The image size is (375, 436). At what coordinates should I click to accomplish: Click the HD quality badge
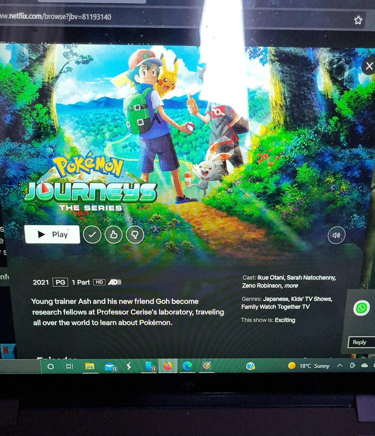[x=99, y=282]
